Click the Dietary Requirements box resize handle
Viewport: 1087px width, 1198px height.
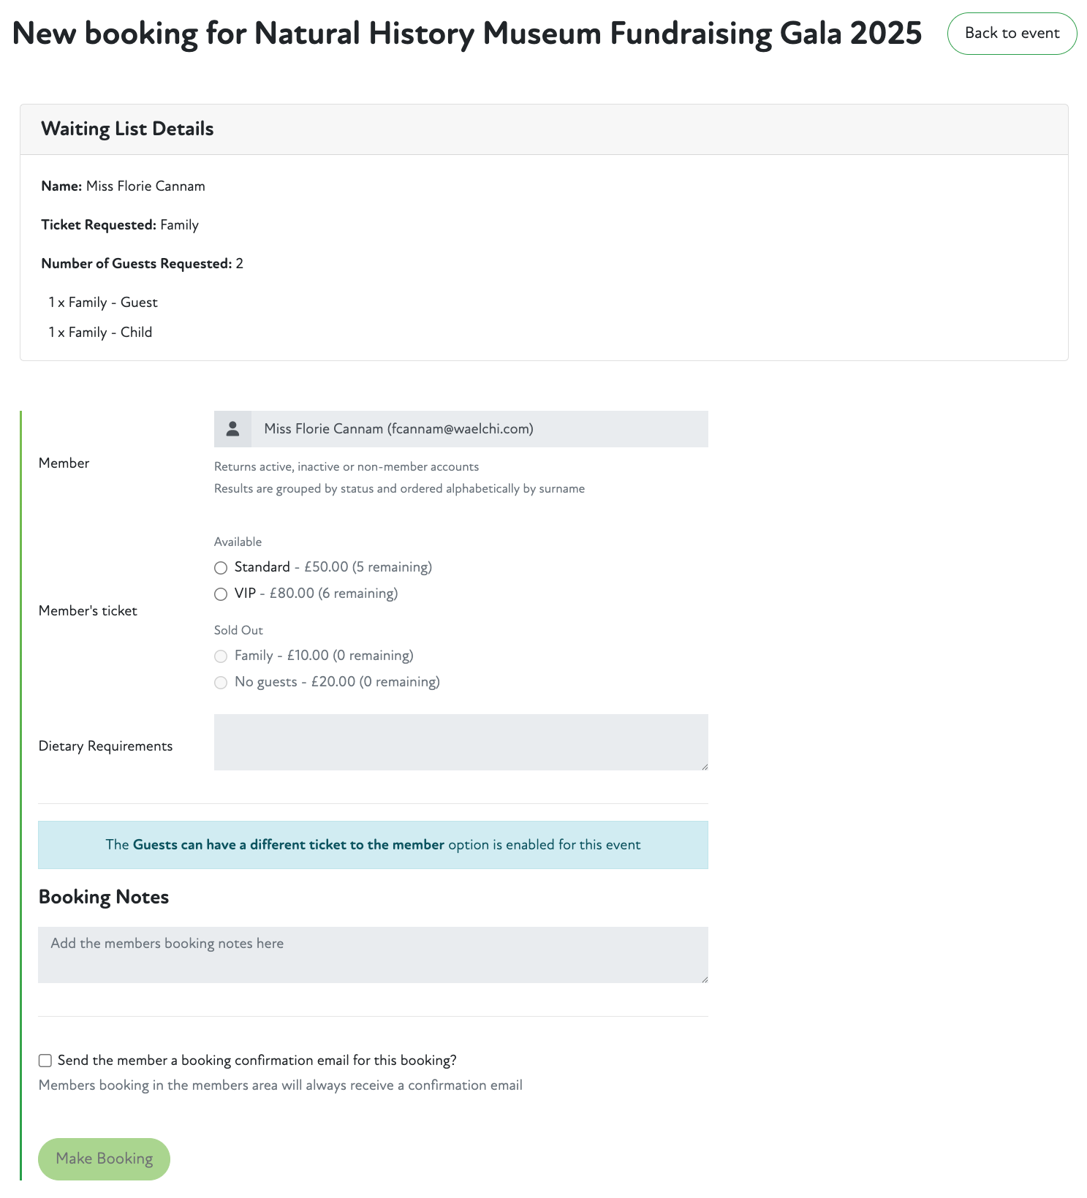point(705,767)
